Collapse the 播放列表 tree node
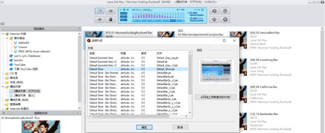This screenshot has height=133, width=325. 3,87
